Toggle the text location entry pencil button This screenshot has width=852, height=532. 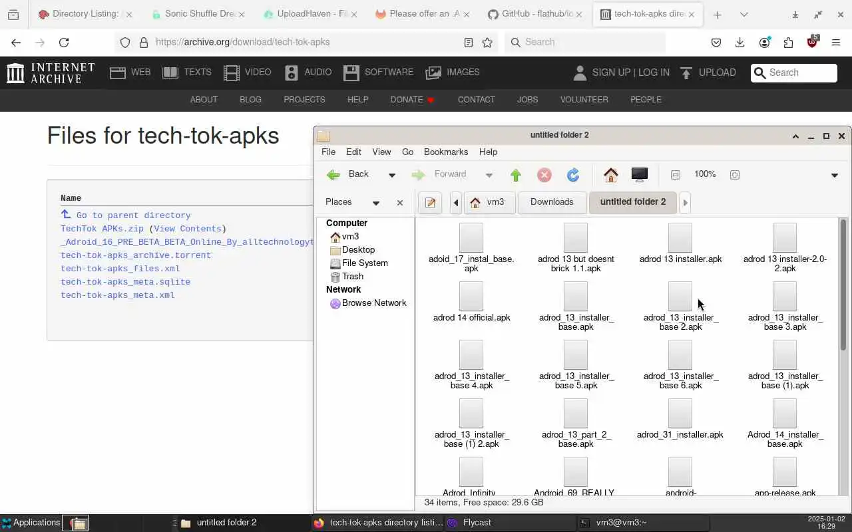pos(430,203)
